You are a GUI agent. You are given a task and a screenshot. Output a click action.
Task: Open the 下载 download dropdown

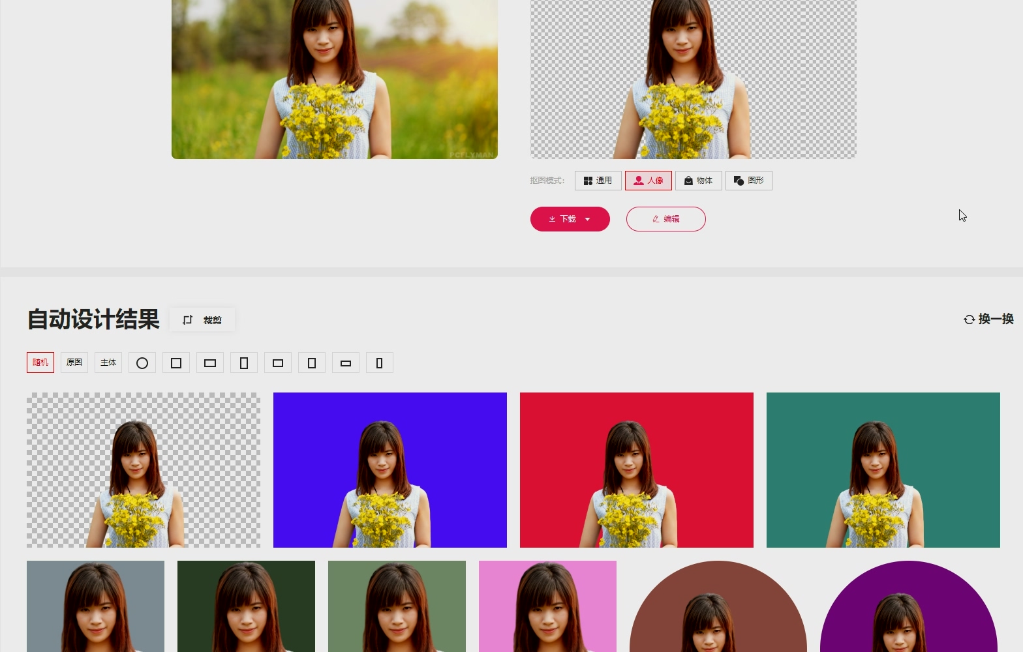(x=570, y=219)
